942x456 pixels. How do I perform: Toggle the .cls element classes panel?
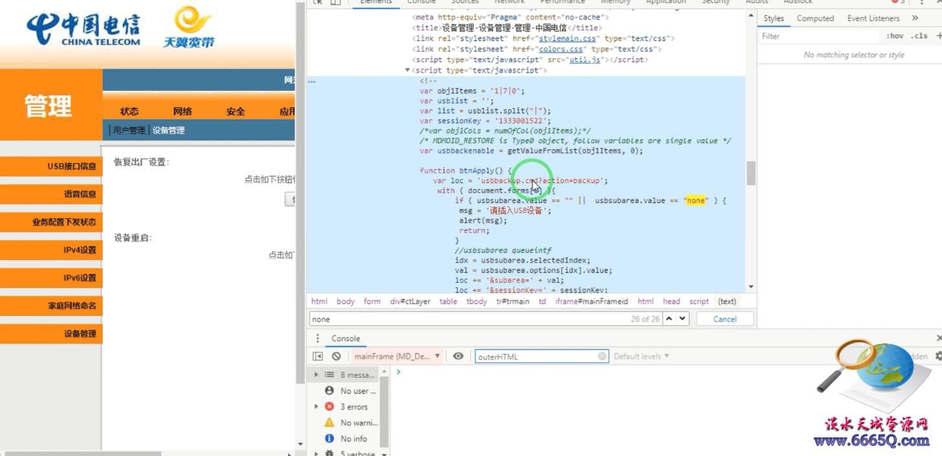(x=919, y=36)
